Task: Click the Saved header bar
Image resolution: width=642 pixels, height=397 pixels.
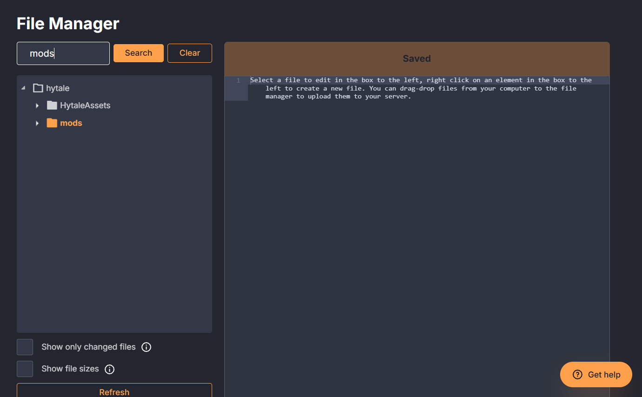Action: (416, 58)
